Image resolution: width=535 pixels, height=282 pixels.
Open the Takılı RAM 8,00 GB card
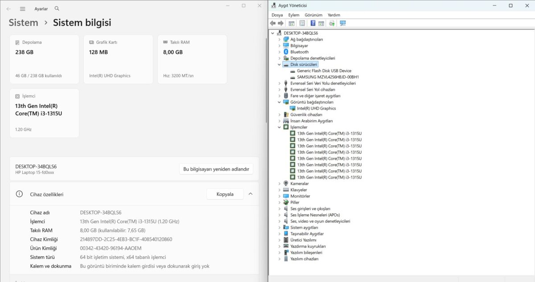192,59
